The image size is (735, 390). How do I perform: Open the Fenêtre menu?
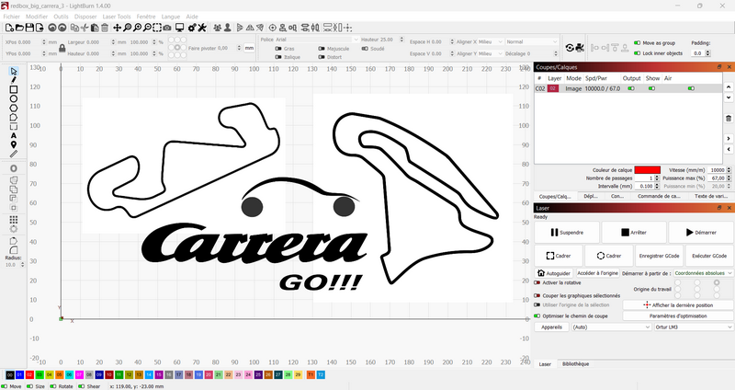click(146, 17)
